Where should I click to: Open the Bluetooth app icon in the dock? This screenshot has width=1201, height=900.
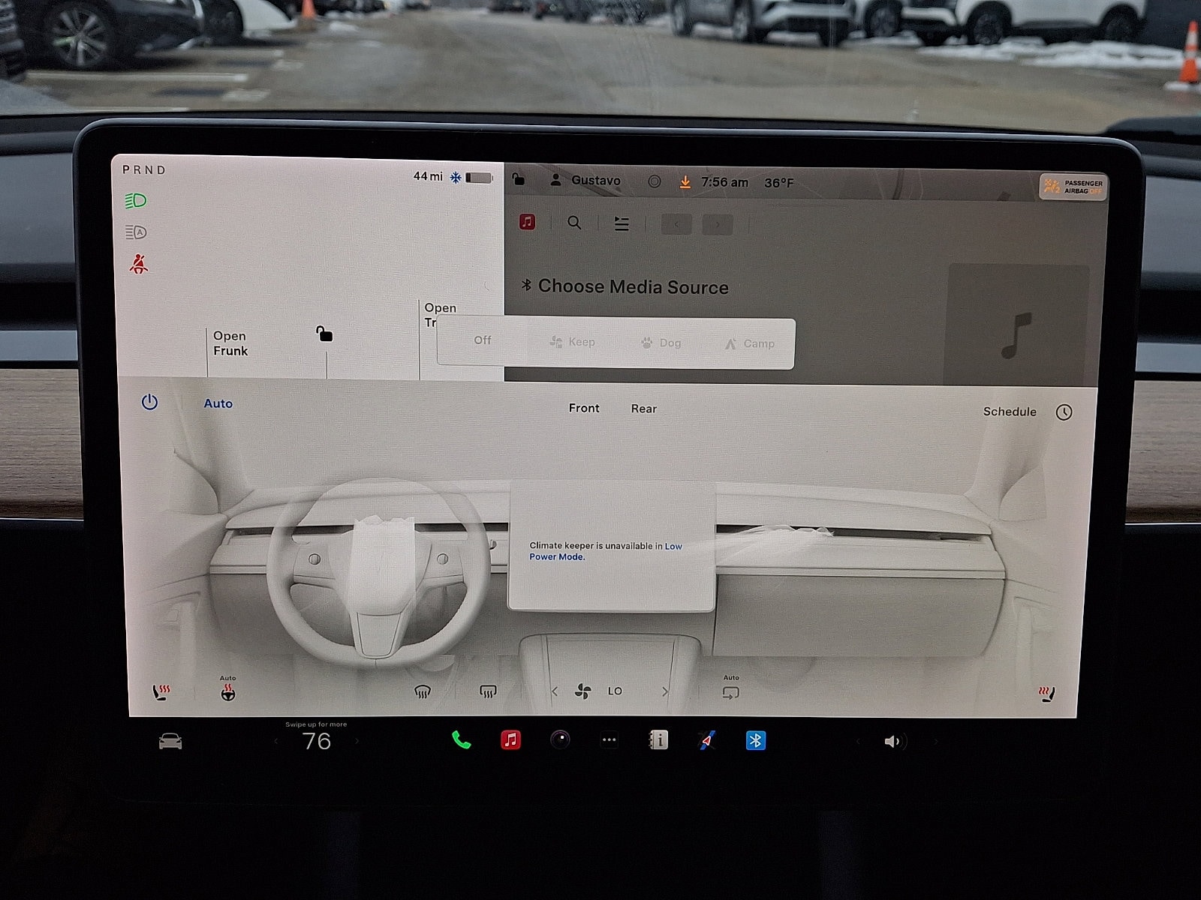click(x=755, y=741)
